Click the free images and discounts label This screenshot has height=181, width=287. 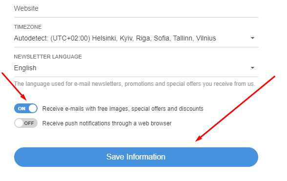pos(123,109)
